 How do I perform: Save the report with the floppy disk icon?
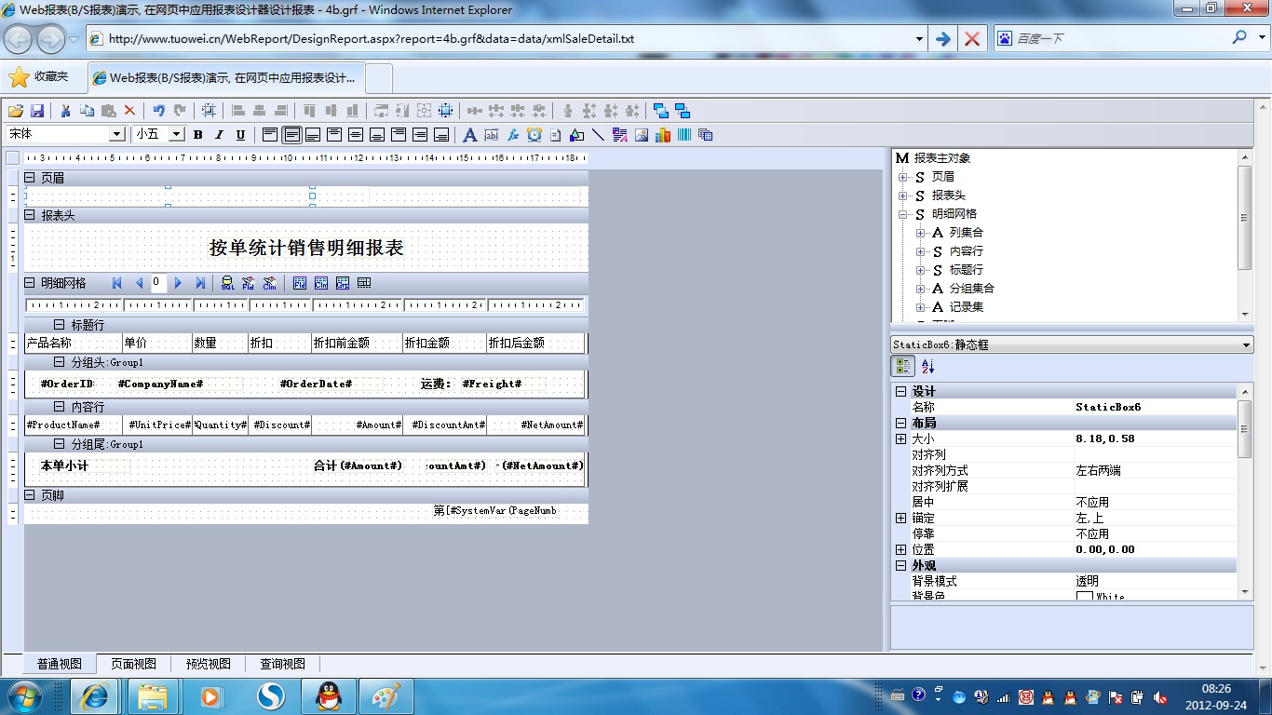click(37, 111)
